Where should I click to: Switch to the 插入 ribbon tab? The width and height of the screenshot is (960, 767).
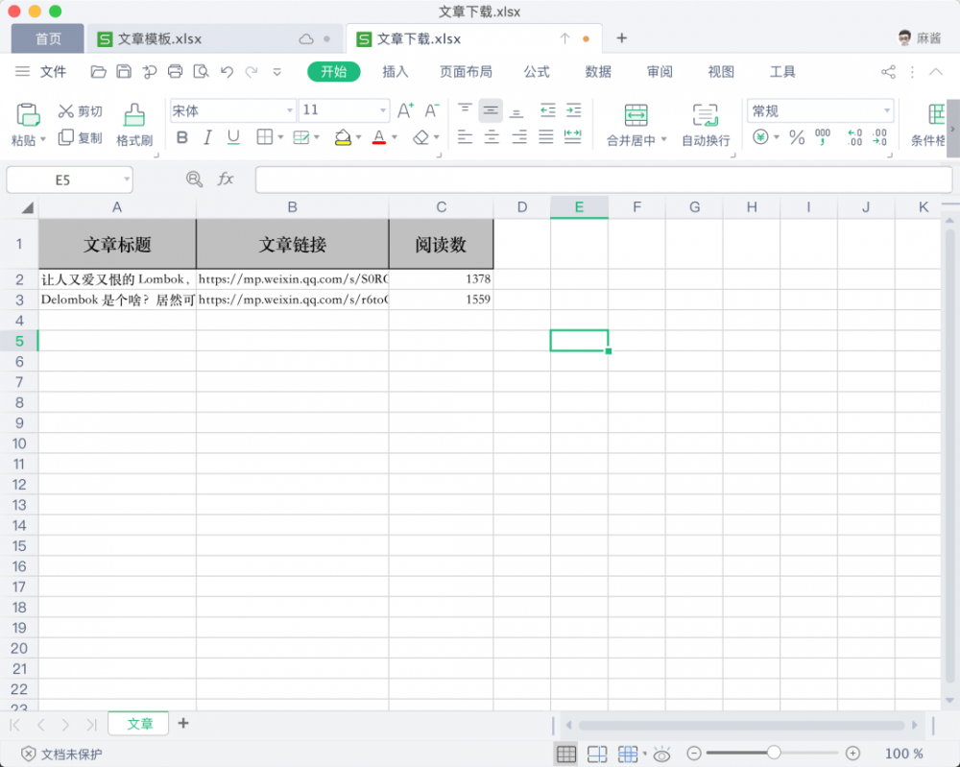(x=394, y=71)
